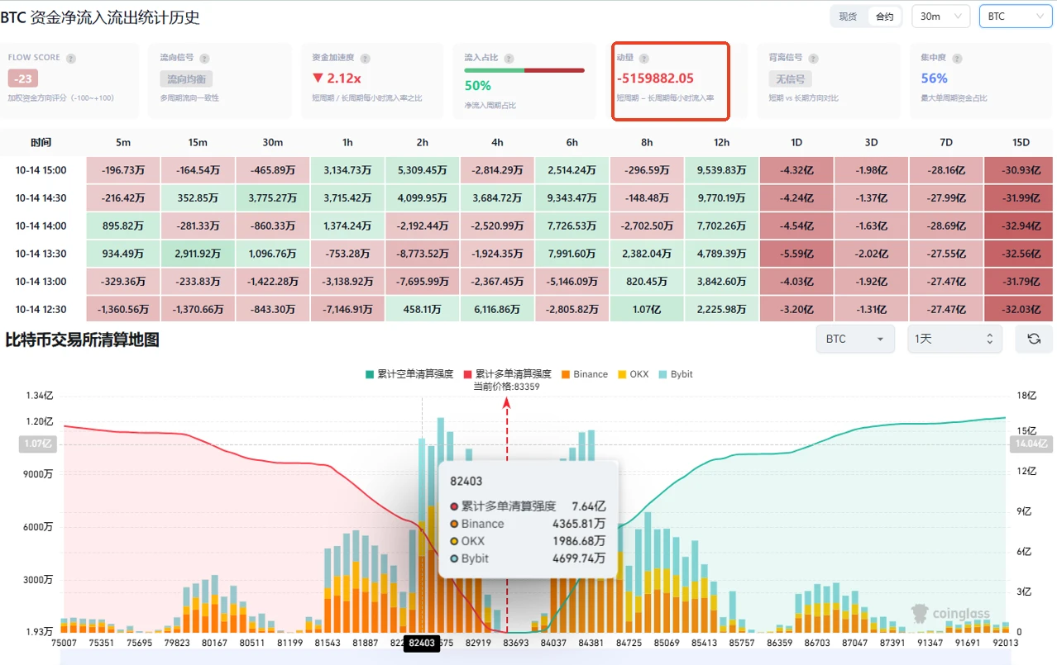Click the 9,539.83万 cell in the table
Viewport: 1057px width, 665px height.
click(721, 171)
